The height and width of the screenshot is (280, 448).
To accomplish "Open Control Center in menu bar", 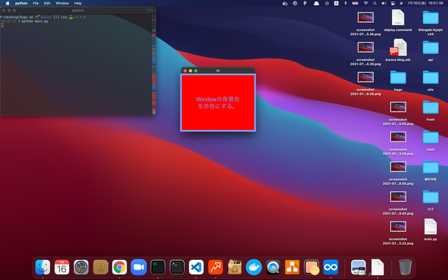I will pos(393,3).
